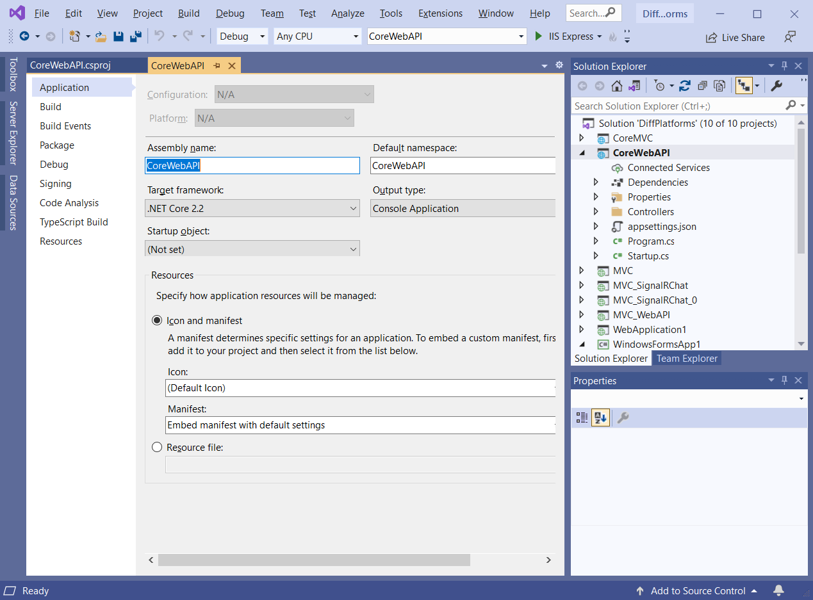Viewport: 813px width, 600px height.
Task: Toggle the Show All Files button in Solution Explorer
Action: click(719, 86)
